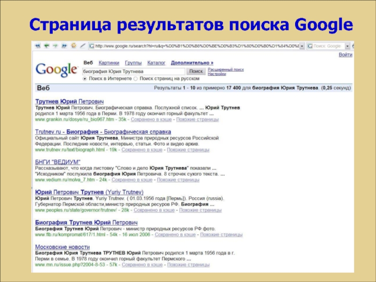The height and width of the screenshot is (282, 376).
Task: Click the slide title 'Страница результатов поиска Google'
Action: tap(191, 25)
